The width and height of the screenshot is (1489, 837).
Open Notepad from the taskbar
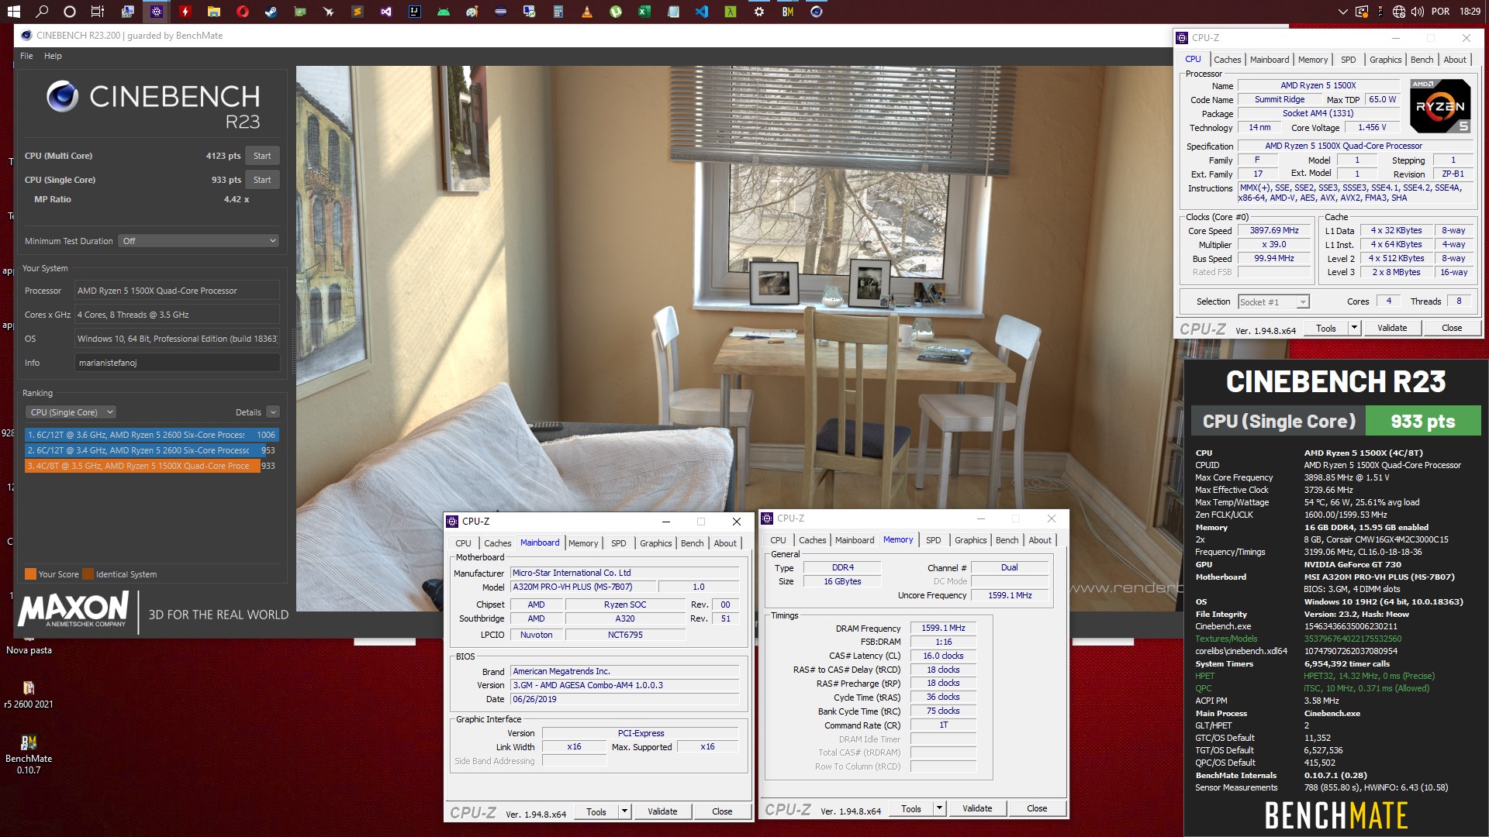[673, 12]
